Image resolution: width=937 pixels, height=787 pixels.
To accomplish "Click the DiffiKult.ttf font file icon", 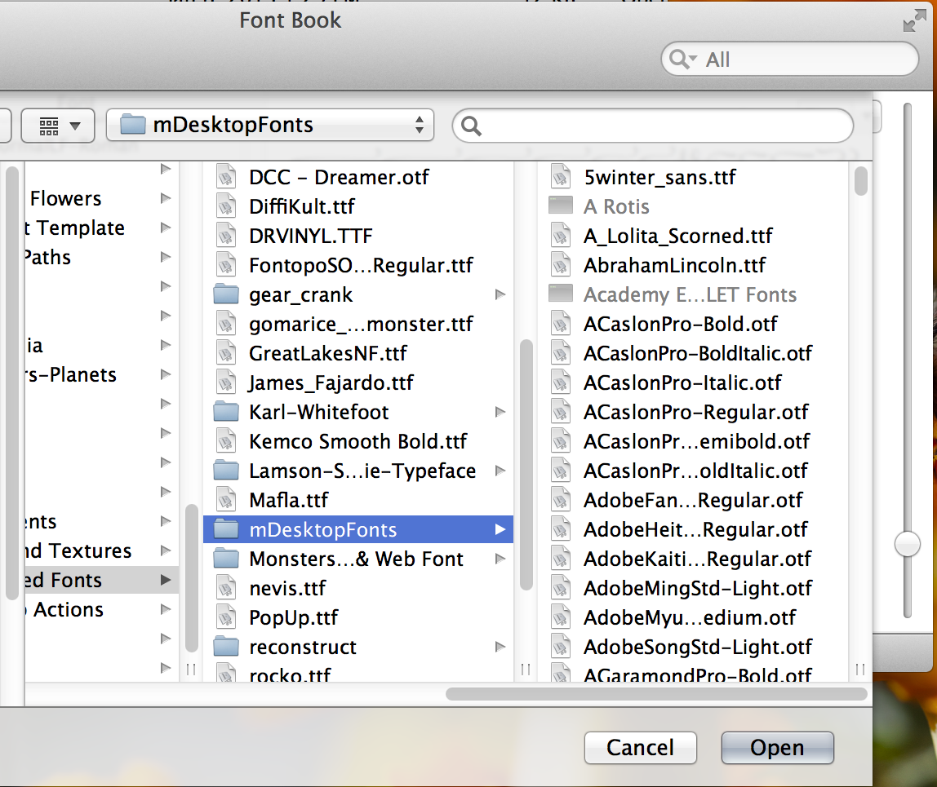I will pyautogui.click(x=226, y=206).
